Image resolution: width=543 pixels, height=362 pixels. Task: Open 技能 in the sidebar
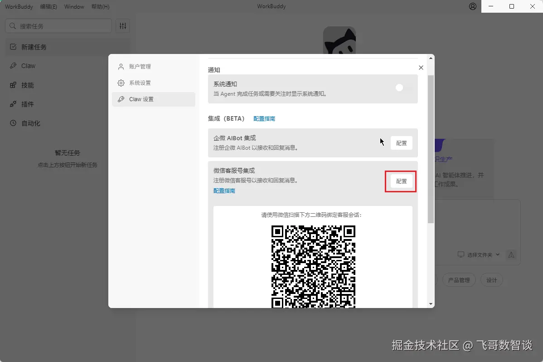tap(68, 85)
